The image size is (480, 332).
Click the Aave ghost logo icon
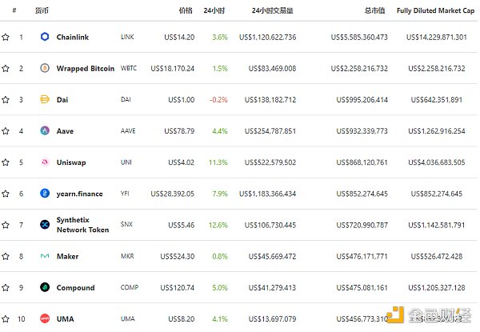45,131
